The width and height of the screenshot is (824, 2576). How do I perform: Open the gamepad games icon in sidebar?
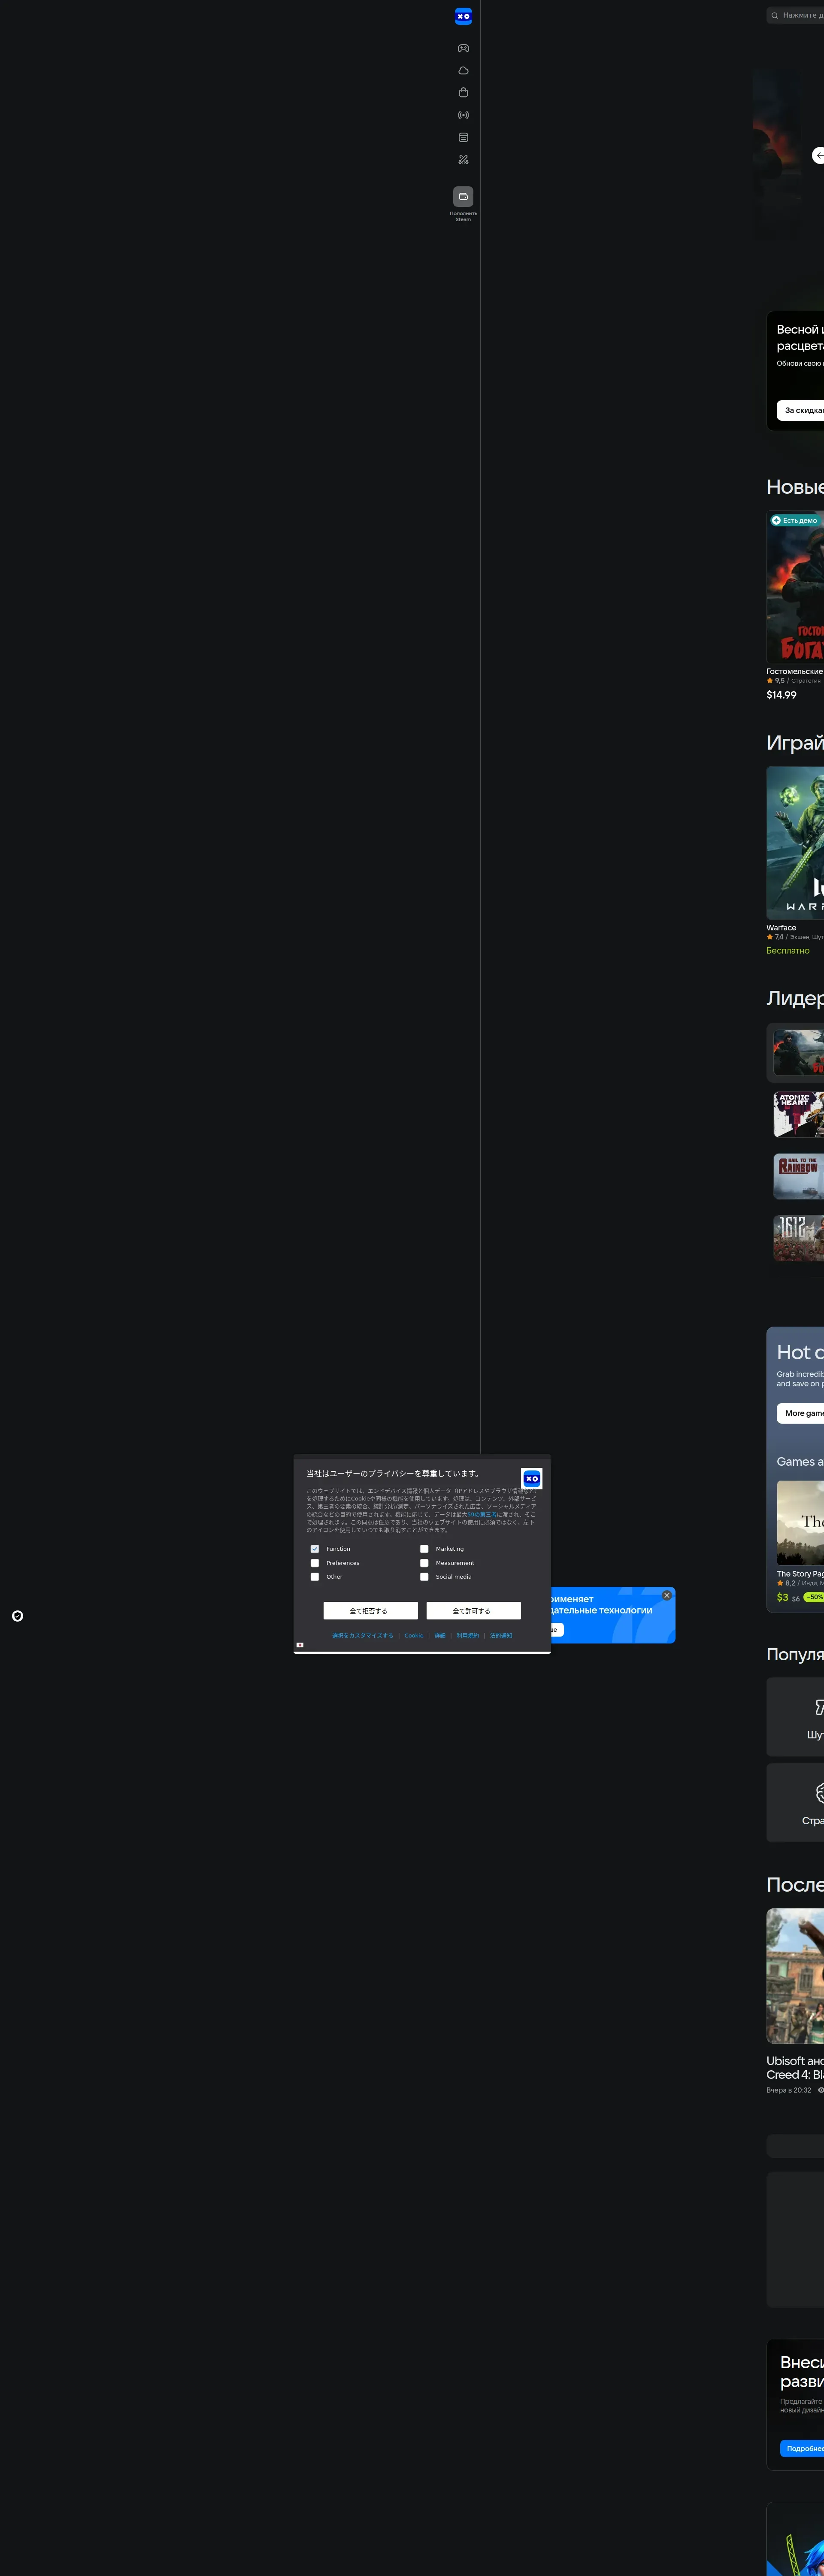point(463,48)
